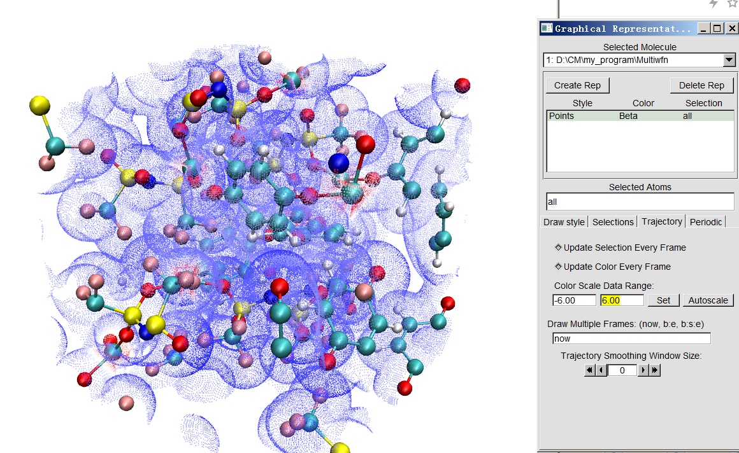This screenshot has height=453, width=739.
Task: Maximize the Graphical Representations window
Action: 717,29
